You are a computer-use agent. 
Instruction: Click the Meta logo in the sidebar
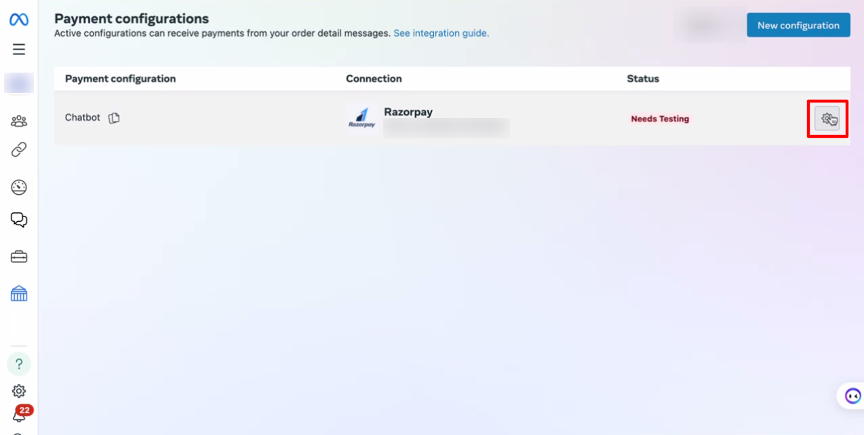(19, 20)
